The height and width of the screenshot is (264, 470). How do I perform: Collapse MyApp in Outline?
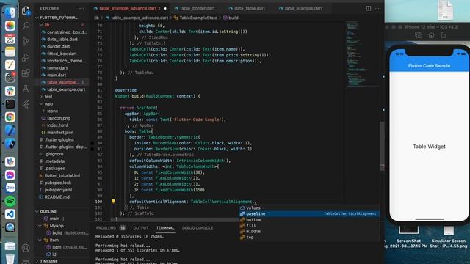click(40, 226)
